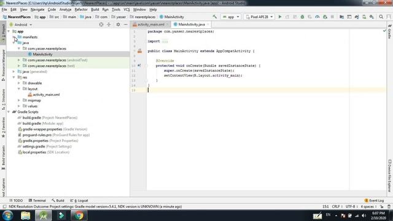Open the profiler via the gauge icon
The height and width of the screenshot is (221, 393).
point(317,17)
